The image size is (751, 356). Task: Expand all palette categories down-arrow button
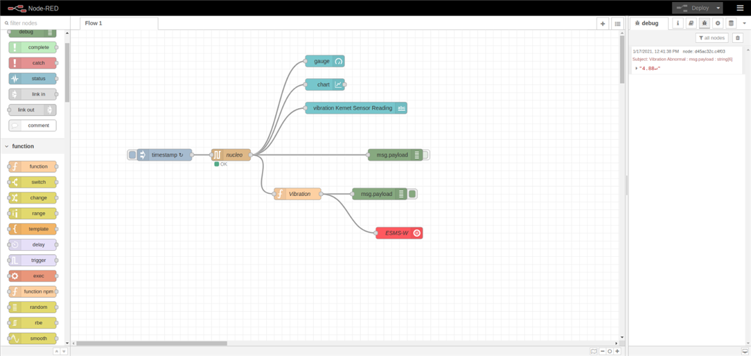pyautogui.click(x=64, y=351)
